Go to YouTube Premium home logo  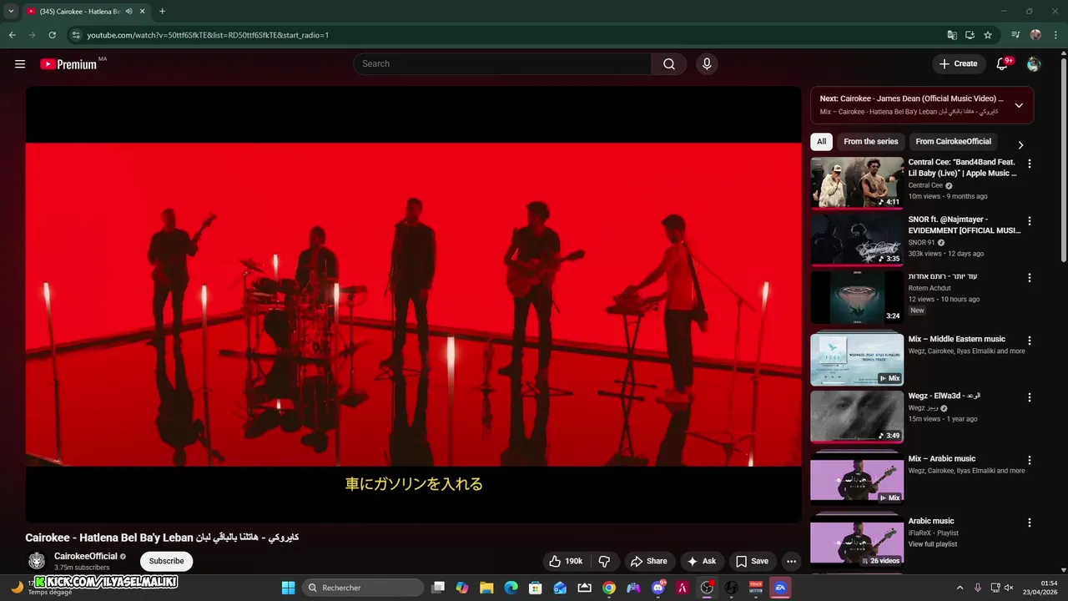pos(68,64)
